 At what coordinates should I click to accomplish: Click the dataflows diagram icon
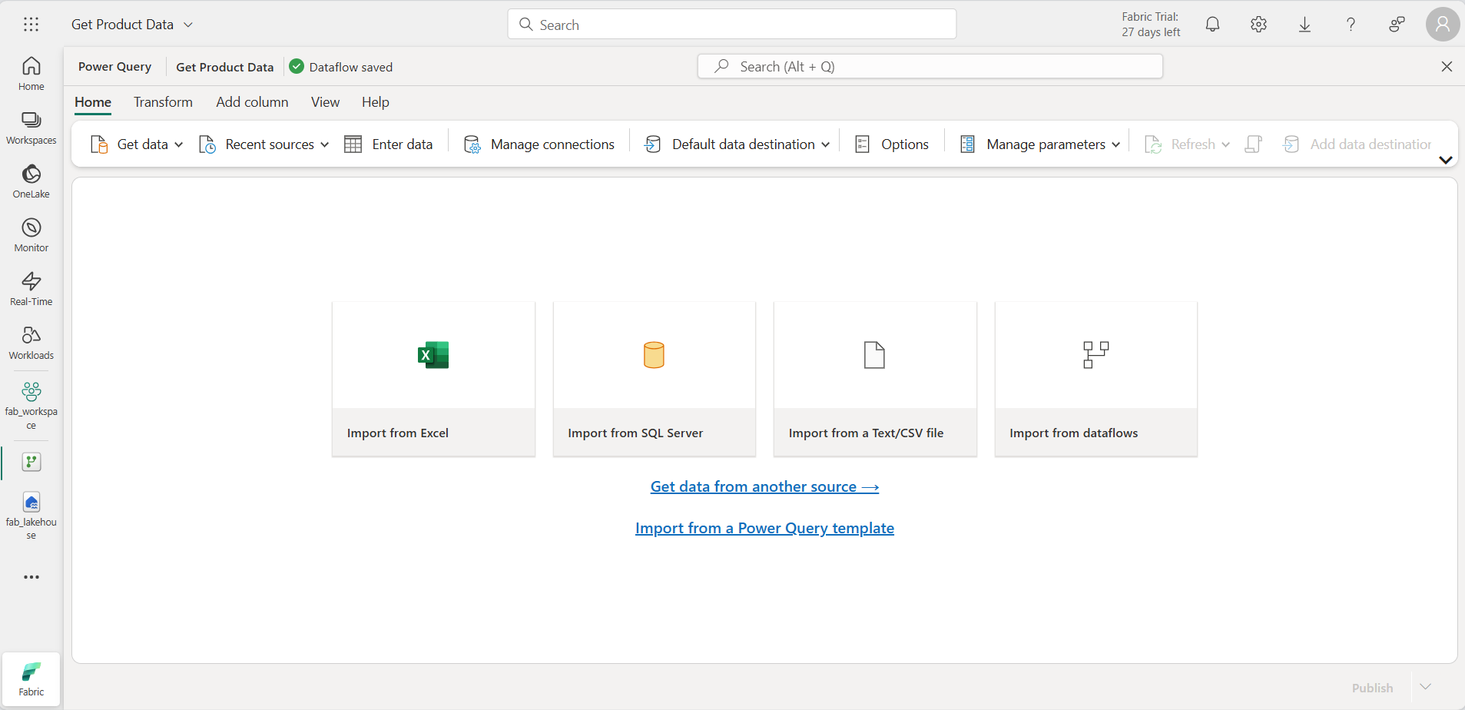pyautogui.click(x=1095, y=355)
